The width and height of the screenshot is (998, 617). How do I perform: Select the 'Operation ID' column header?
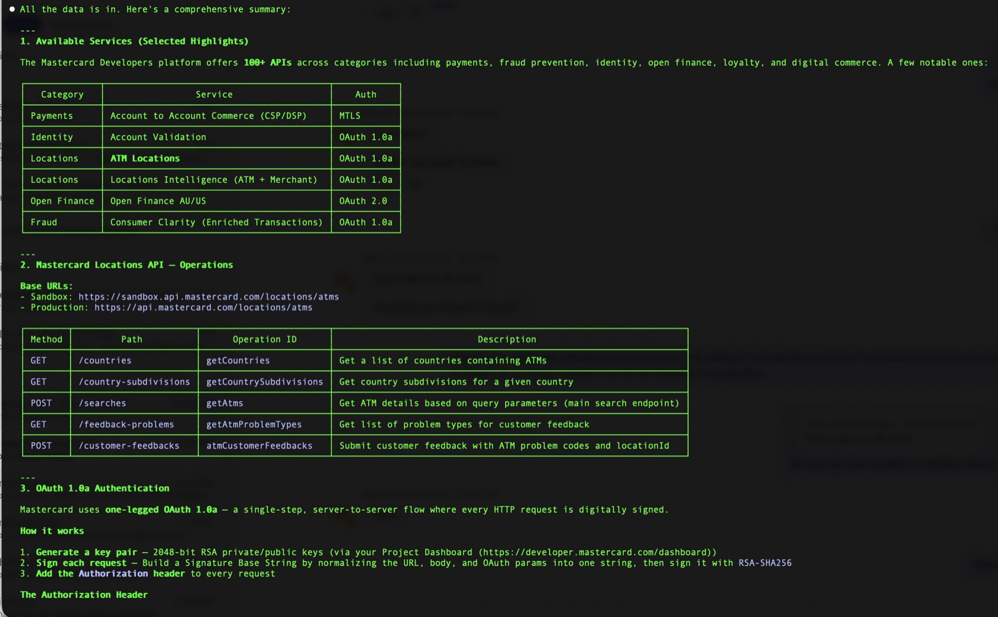click(x=264, y=339)
